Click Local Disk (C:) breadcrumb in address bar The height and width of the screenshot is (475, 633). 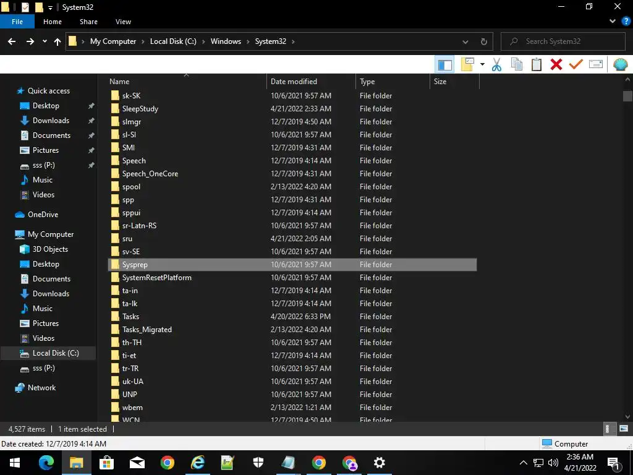point(173,41)
